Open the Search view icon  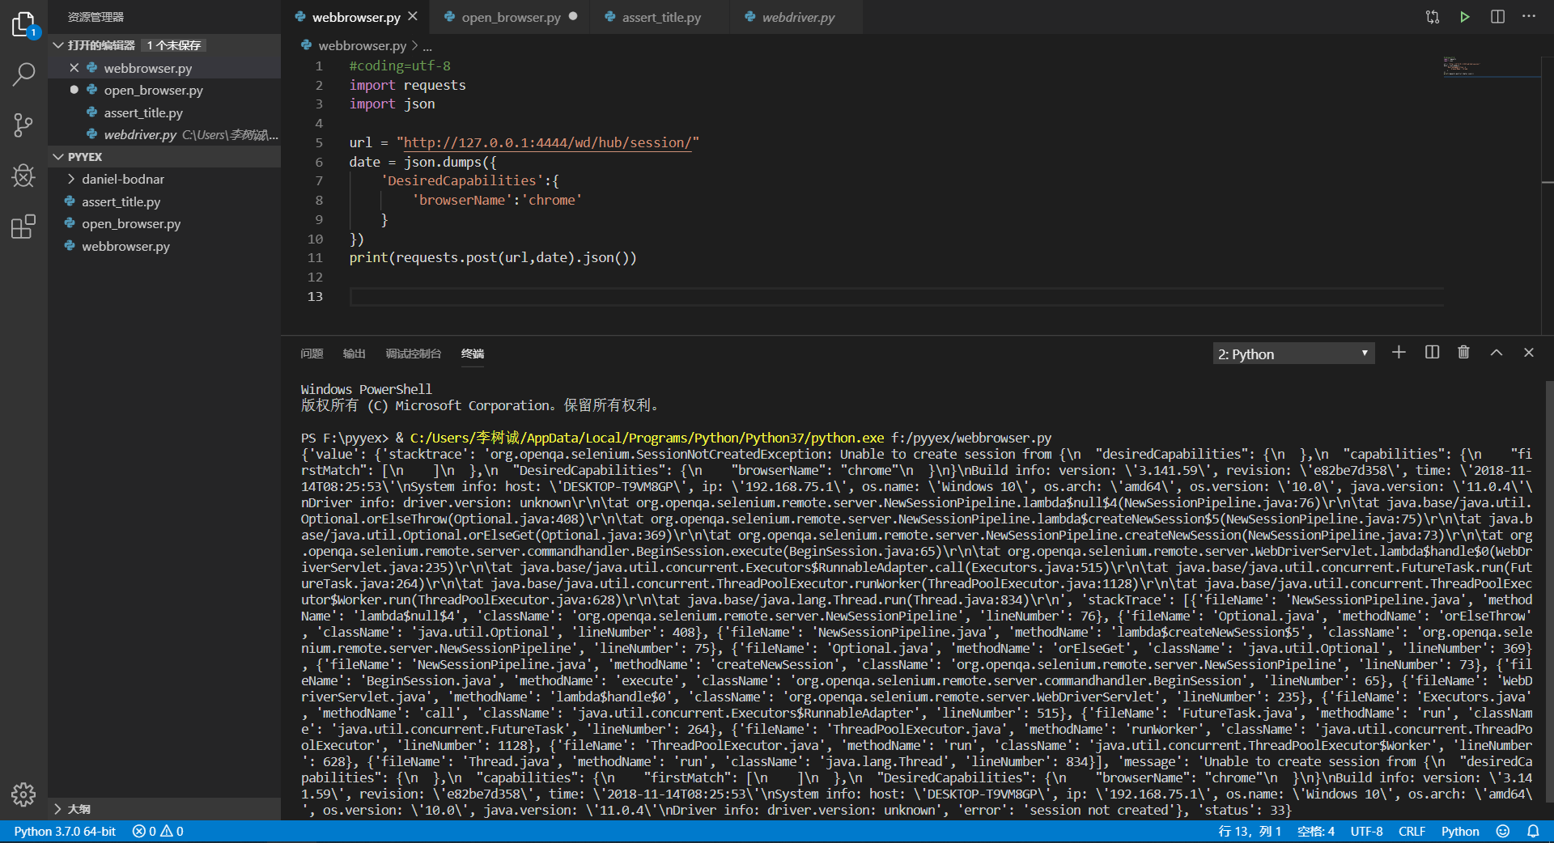(23, 74)
